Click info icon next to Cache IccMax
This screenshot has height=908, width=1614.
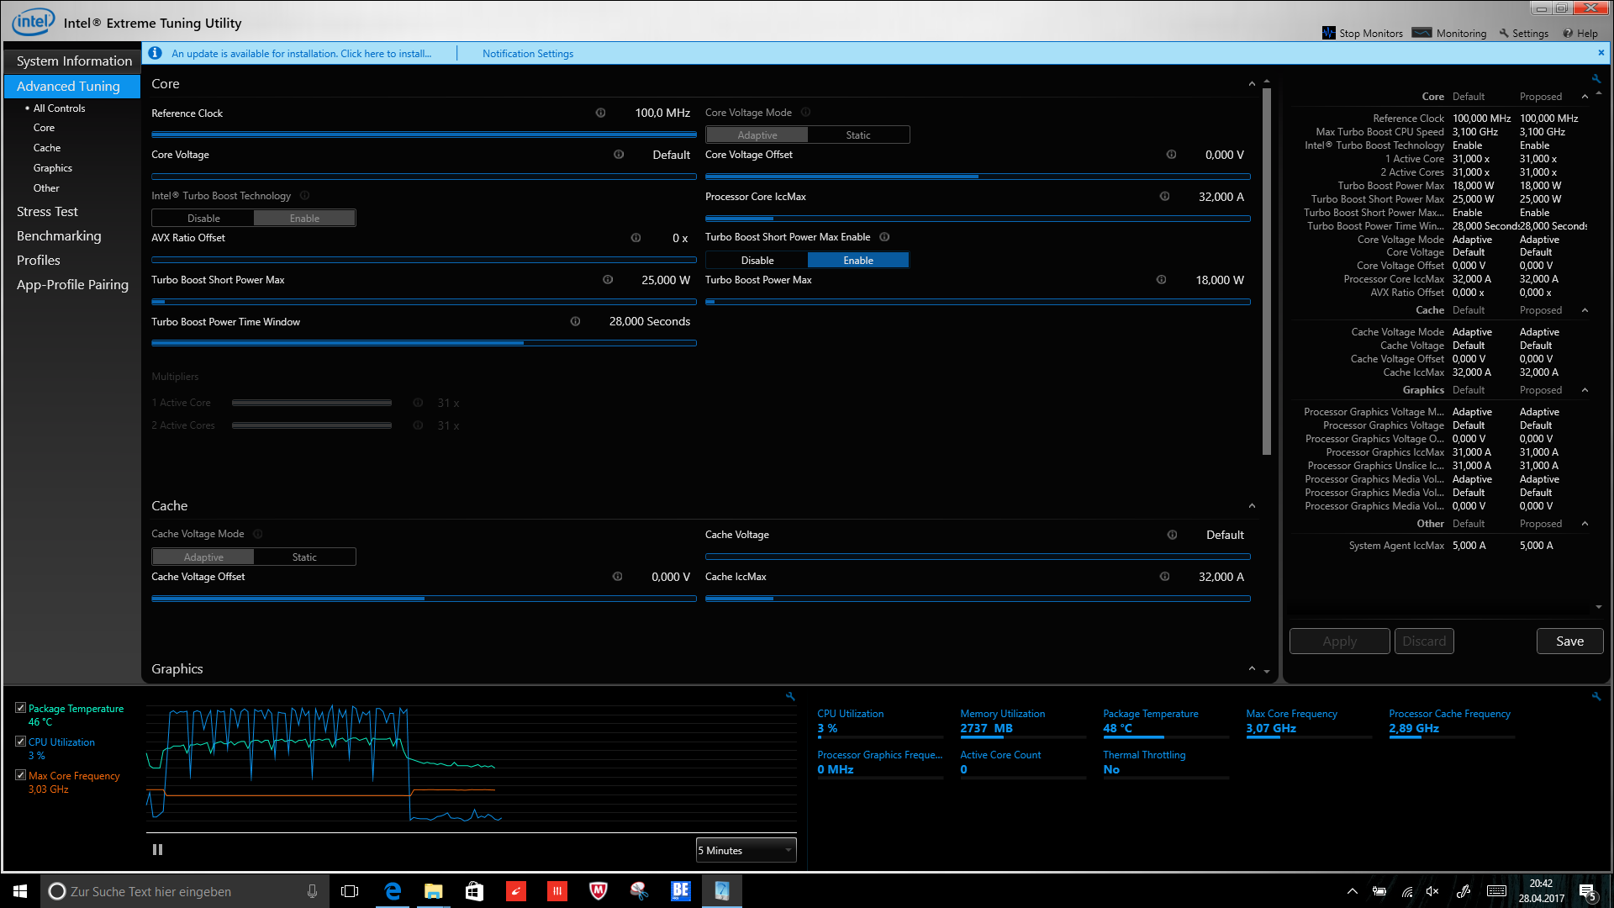1164,577
